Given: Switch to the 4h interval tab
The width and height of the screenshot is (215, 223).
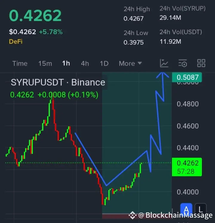Looking at the screenshot, I should click(x=85, y=63).
